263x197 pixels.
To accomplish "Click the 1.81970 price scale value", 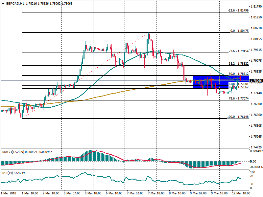I will (x=256, y=7).
